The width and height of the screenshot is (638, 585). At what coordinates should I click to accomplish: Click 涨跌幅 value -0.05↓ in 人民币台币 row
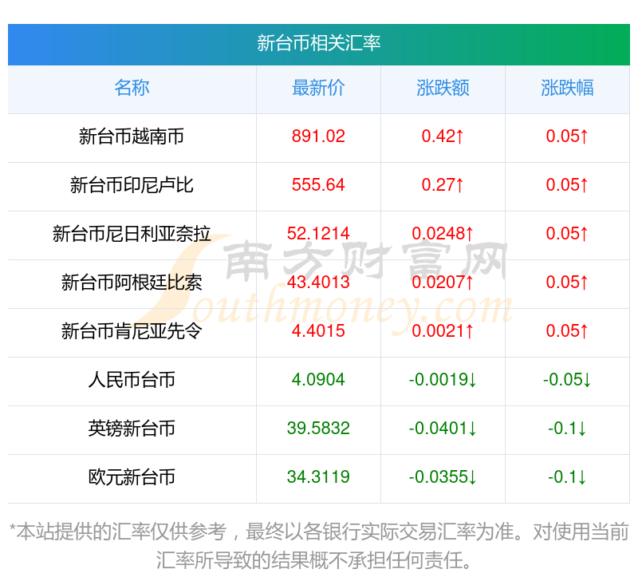point(567,380)
